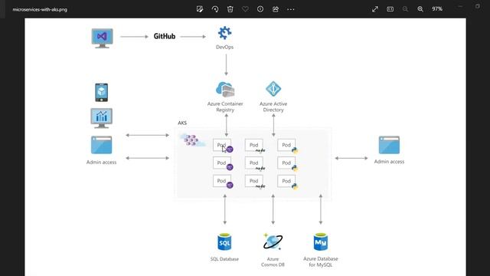Click the Azure Container Registry icon
This screenshot has width=490, height=276.
click(225, 90)
